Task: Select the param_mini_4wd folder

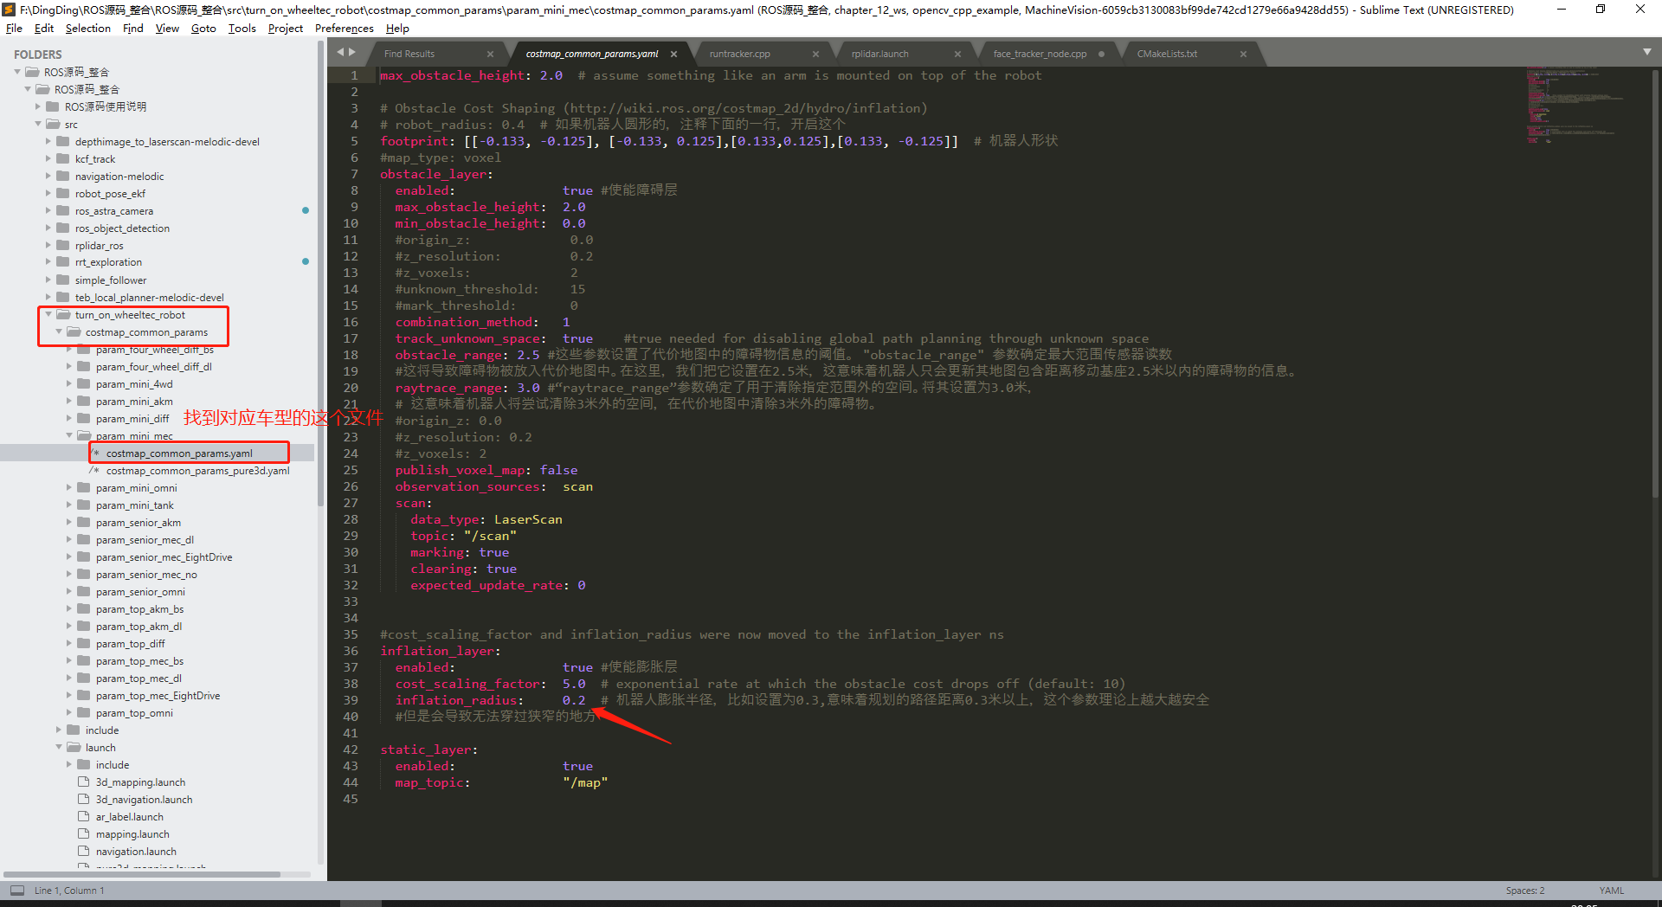Action: point(134,384)
